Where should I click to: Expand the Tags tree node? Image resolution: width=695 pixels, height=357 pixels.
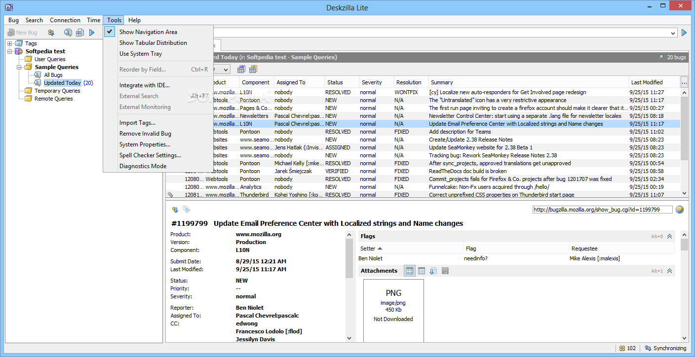coord(10,43)
